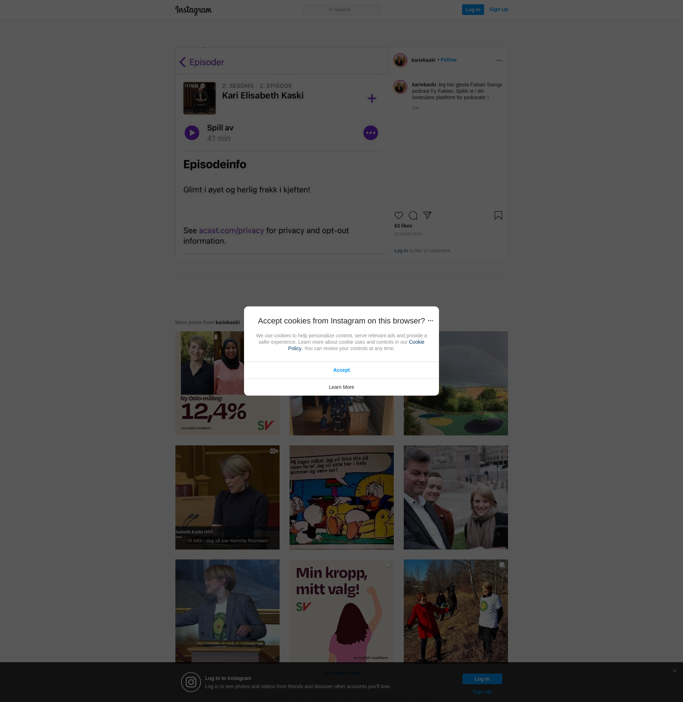683x702 pixels.
Task: Share post with paper plane icon
Action: click(x=427, y=215)
